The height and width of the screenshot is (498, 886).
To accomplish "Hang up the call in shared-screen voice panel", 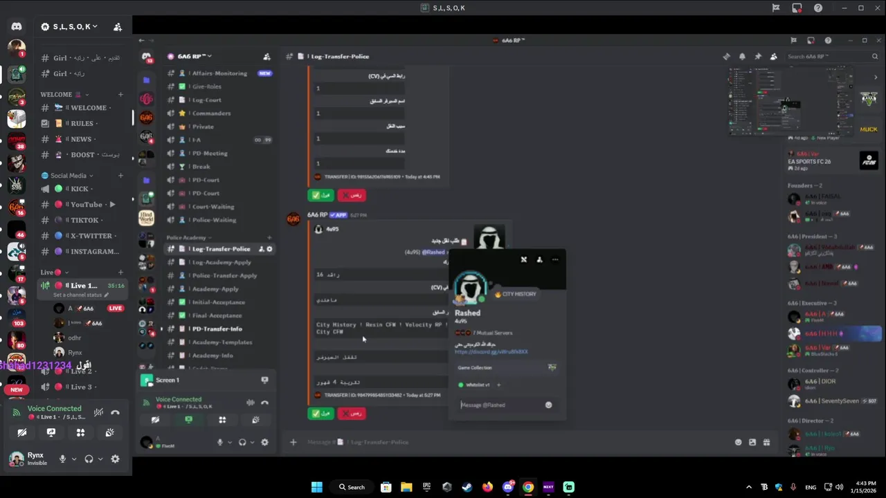I will tap(264, 403).
